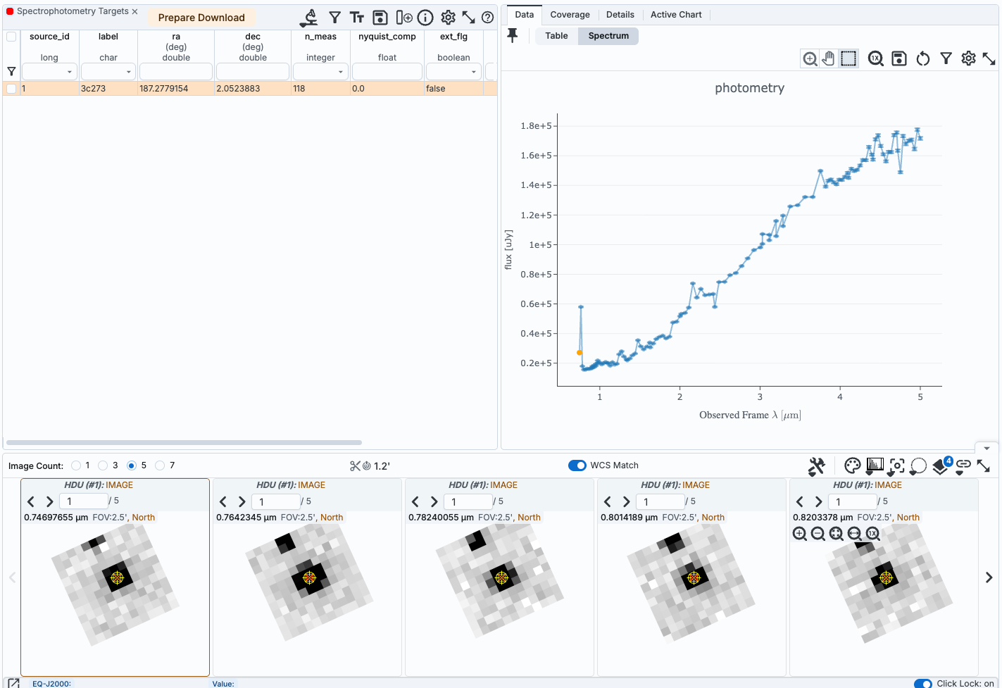Reset the chart zoom to 1x
Image resolution: width=1002 pixels, height=688 pixels.
[x=875, y=59]
